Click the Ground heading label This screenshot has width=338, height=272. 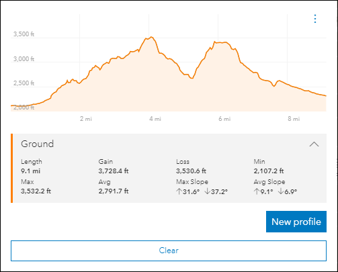click(x=38, y=144)
